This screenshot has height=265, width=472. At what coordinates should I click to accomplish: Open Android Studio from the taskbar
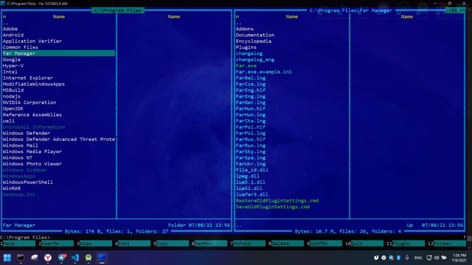pyautogui.click(x=88, y=258)
